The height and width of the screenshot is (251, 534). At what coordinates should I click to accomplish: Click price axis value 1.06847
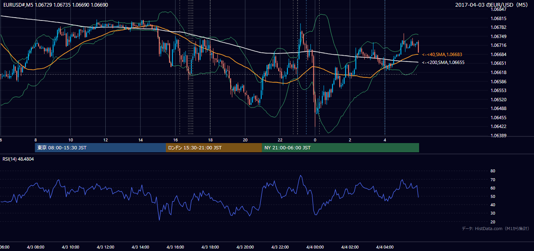pos(498,9)
